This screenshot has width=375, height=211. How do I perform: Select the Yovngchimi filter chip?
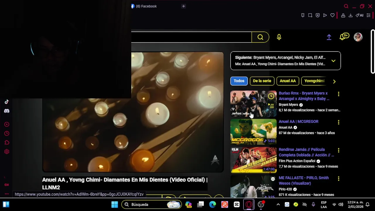tap(314, 81)
